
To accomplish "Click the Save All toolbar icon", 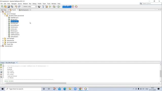I will [12, 7].
